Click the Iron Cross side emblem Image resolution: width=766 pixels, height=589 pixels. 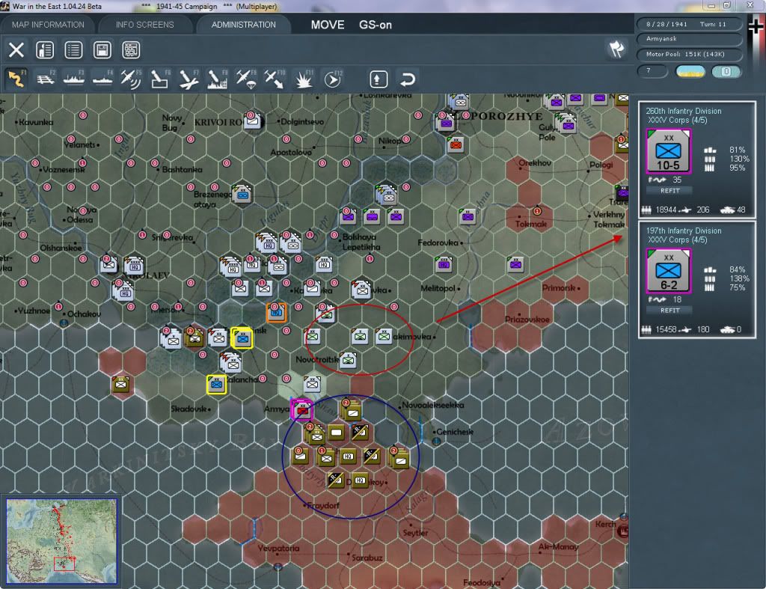756,27
